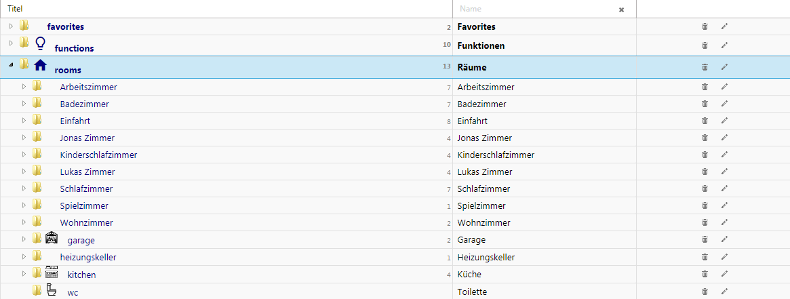
Task: Edit the Küche room entry
Action: [x=724, y=275]
